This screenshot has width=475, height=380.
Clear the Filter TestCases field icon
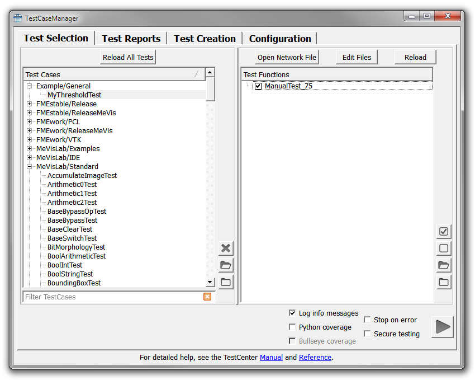207,297
